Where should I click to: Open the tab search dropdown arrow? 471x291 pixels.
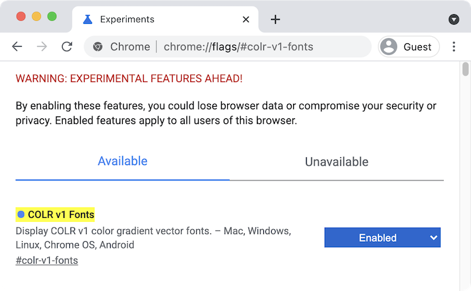point(454,19)
